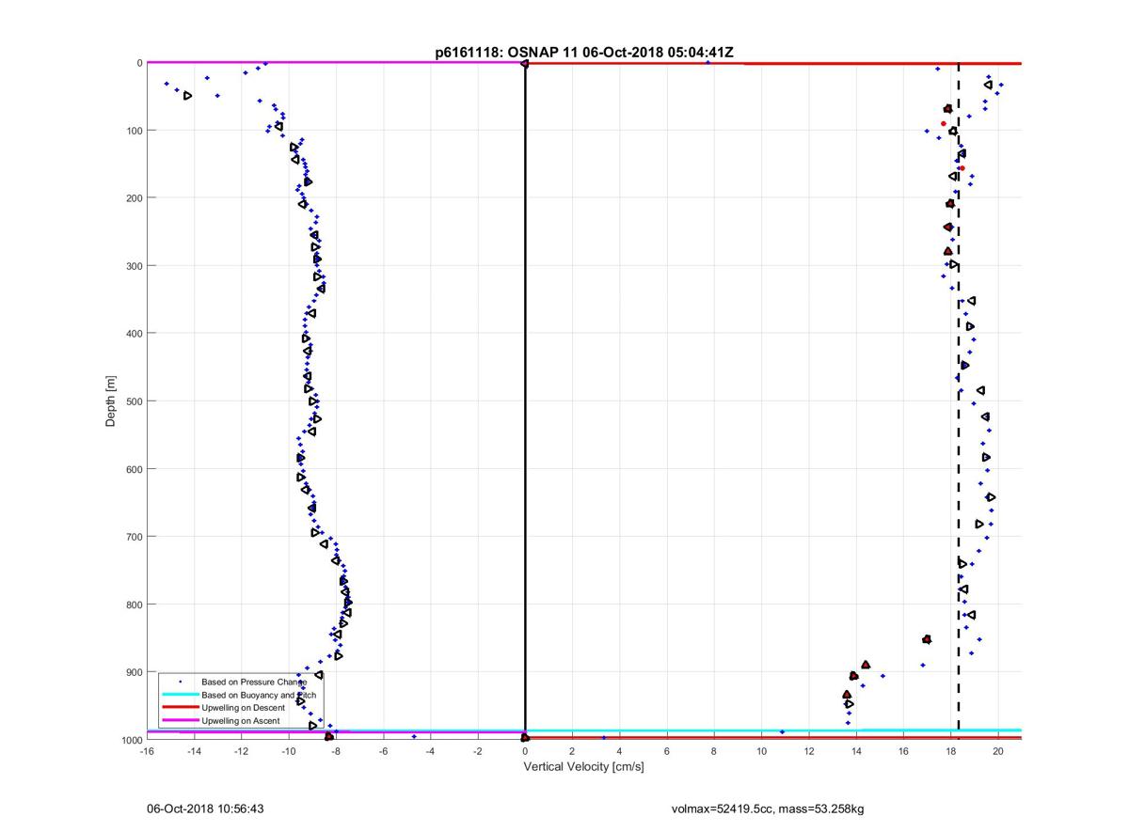The height and width of the screenshot is (832, 1129).
Task: Click the footer timestamp "06-Oct-2018 10:56:43"
Action: click(205, 808)
